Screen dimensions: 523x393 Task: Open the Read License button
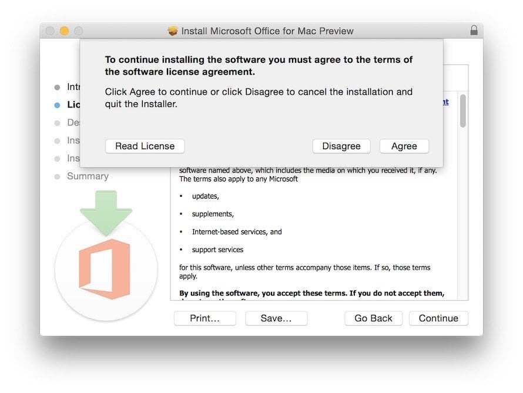pyautogui.click(x=145, y=146)
